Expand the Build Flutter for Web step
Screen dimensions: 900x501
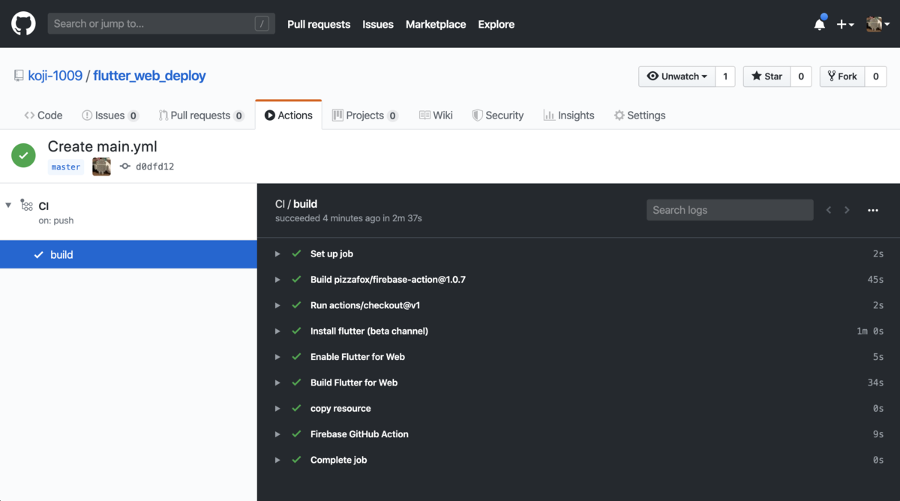click(277, 382)
